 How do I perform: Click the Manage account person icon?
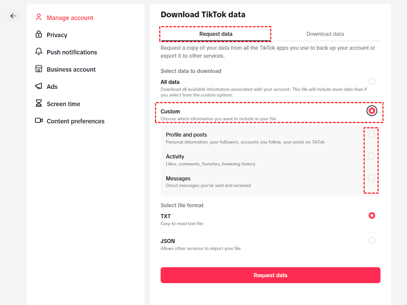tap(39, 17)
